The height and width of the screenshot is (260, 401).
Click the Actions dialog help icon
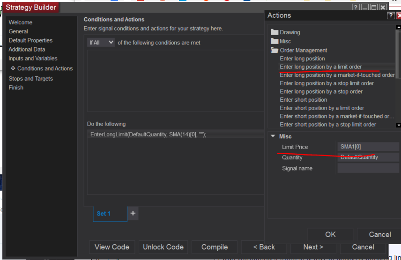(390, 15)
